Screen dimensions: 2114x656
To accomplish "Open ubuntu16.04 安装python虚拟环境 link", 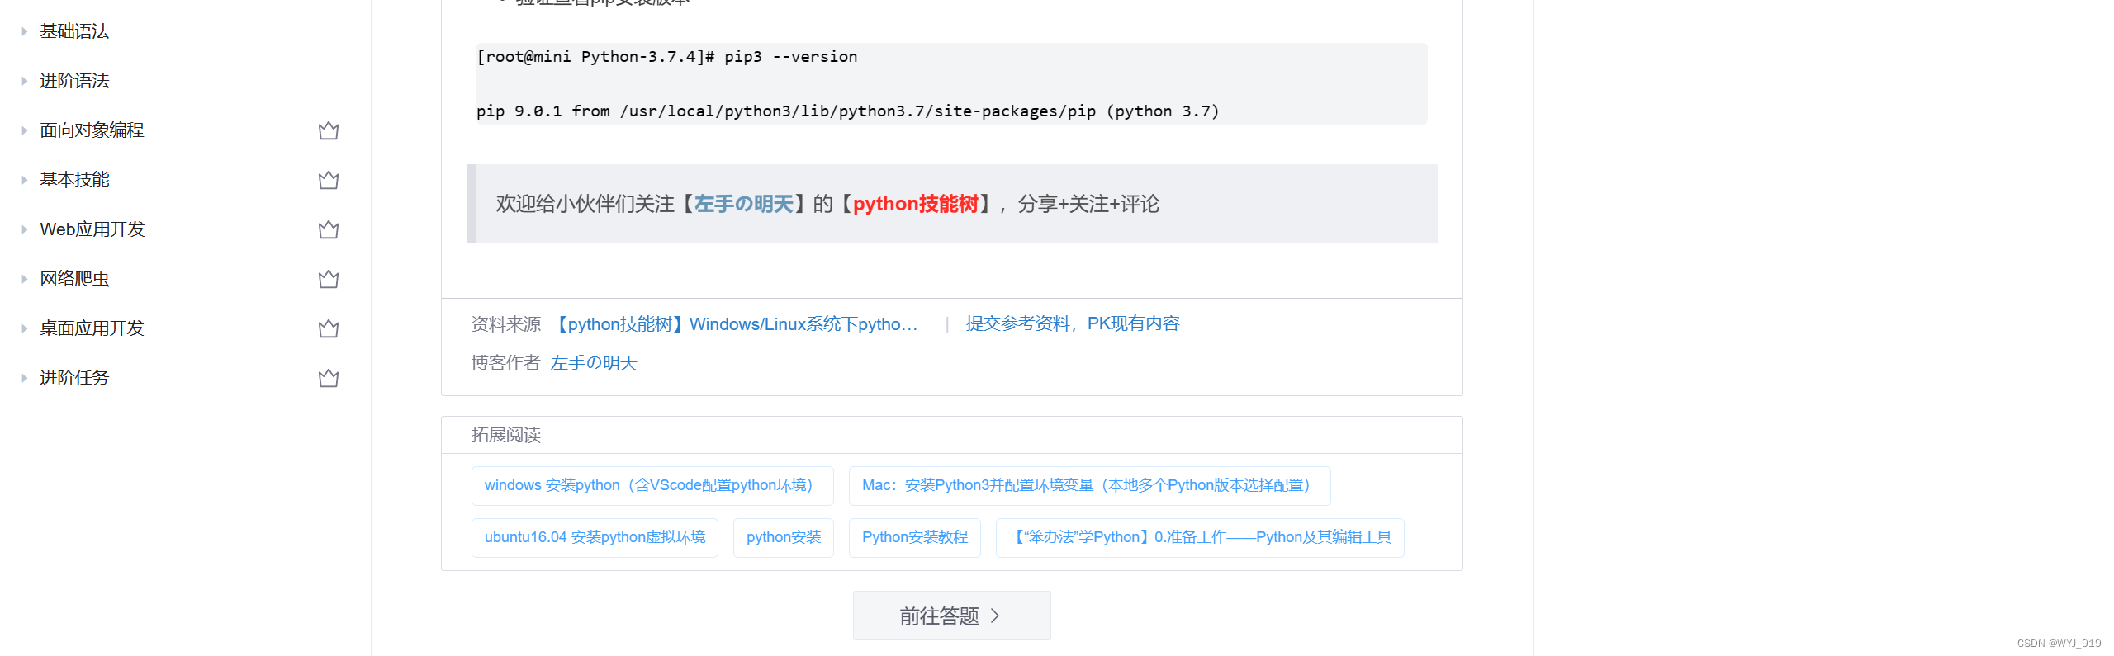I will point(595,537).
